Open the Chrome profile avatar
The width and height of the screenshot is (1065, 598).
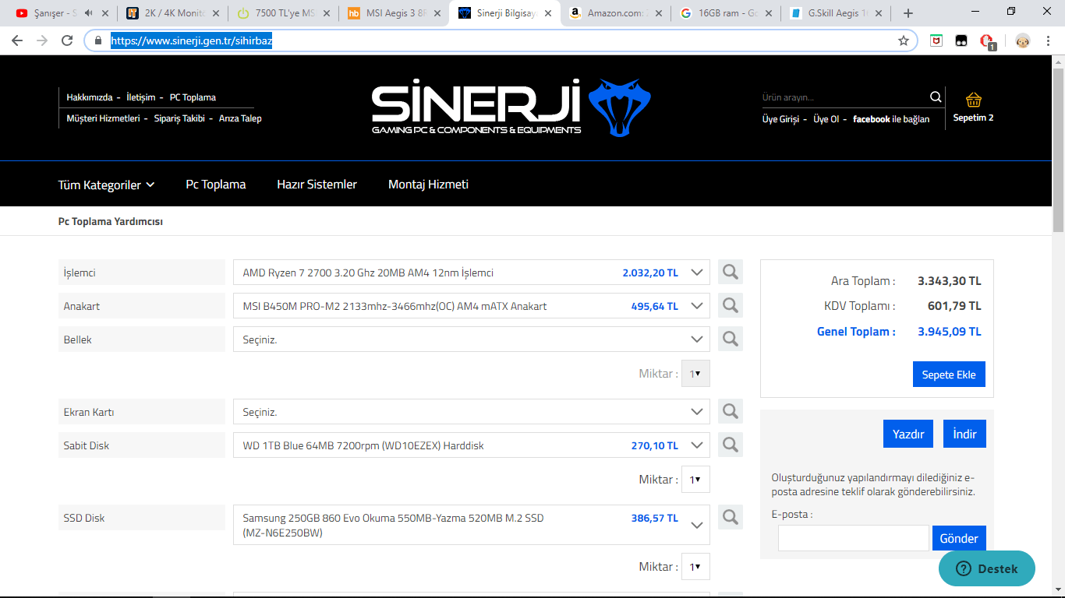click(1022, 40)
